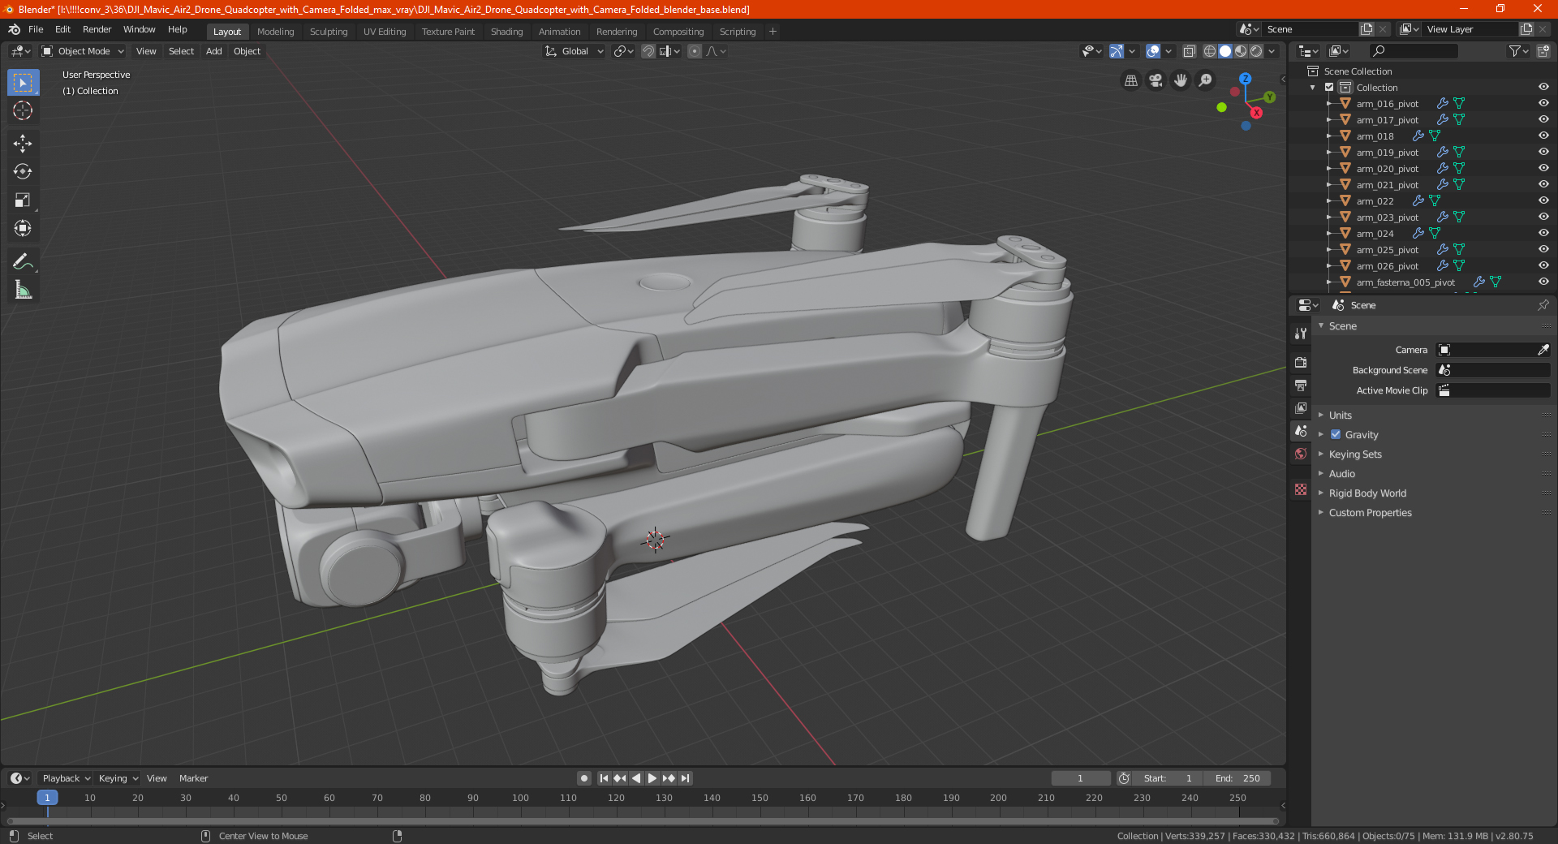1558x844 pixels.
Task: Add a new workspace with plus button
Action: coord(773,32)
